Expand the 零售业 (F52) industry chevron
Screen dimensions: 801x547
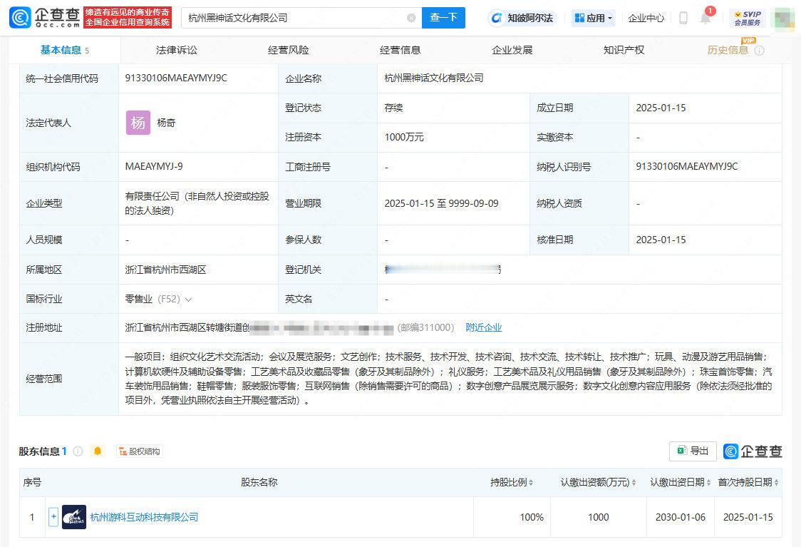click(x=189, y=300)
